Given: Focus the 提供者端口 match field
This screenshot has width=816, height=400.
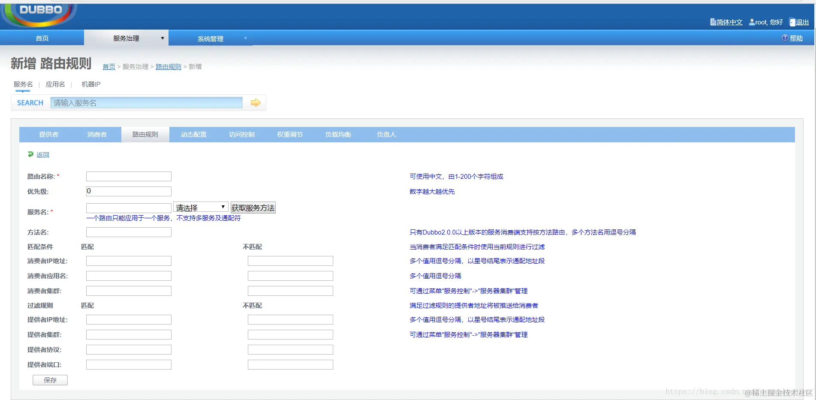Looking at the screenshot, I should [129, 364].
